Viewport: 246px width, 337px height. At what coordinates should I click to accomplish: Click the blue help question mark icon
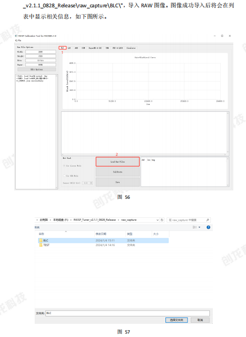(208, 227)
